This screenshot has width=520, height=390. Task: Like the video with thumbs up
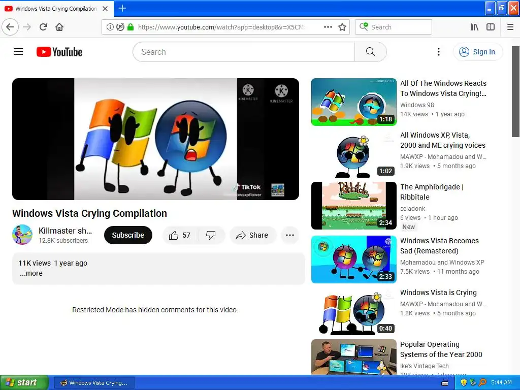click(180, 235)
